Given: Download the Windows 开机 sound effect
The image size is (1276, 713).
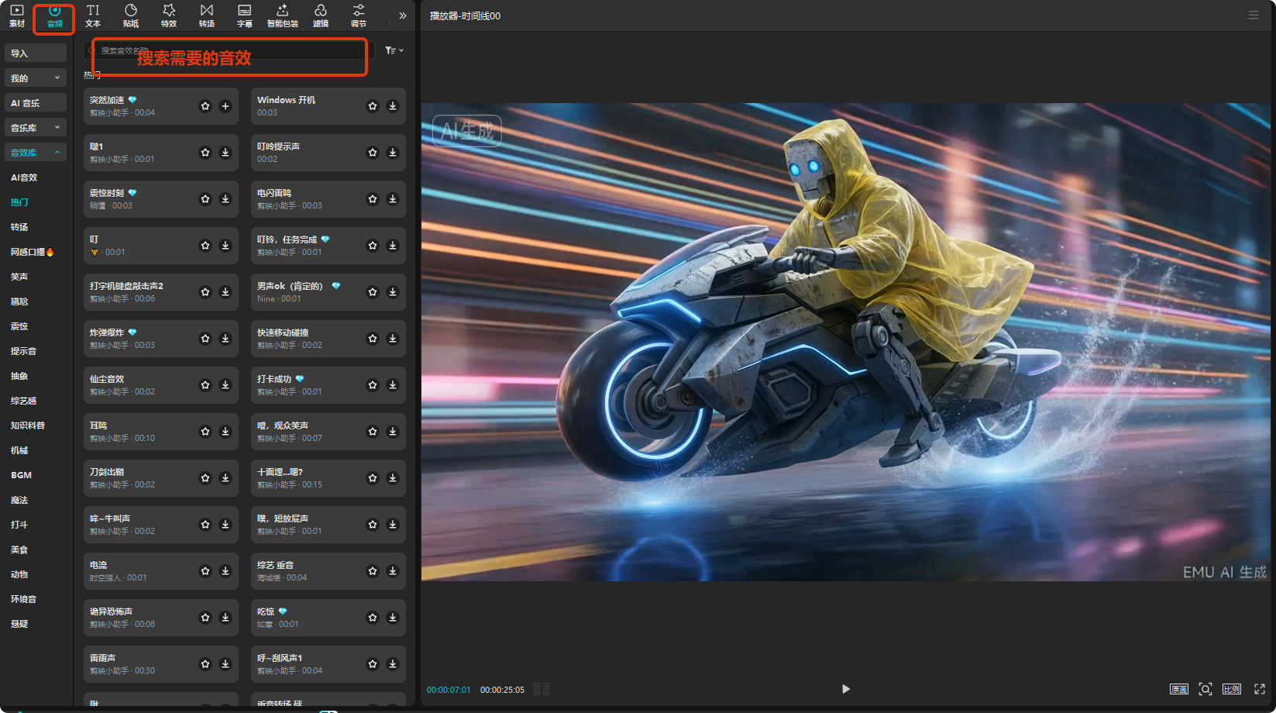Looking at the screenshot, I should (x=393, y=106).
